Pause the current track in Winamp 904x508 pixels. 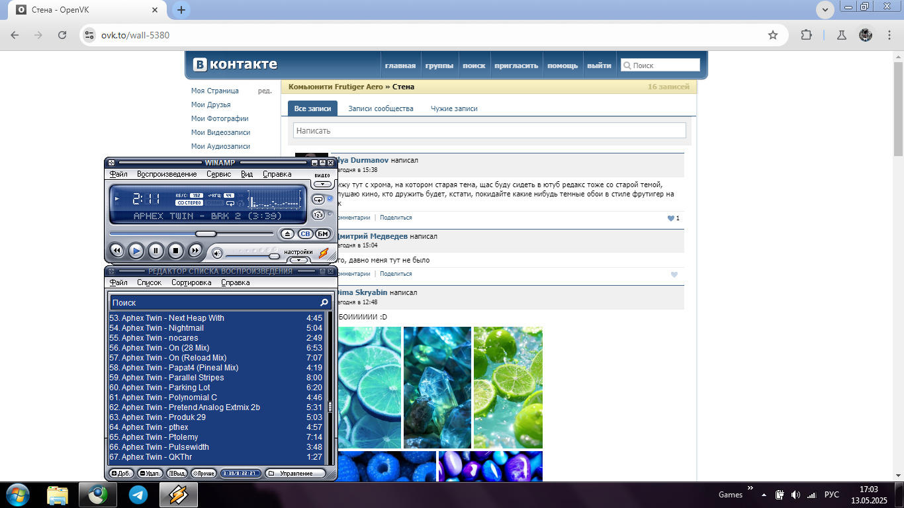click(x=156, y=251)
